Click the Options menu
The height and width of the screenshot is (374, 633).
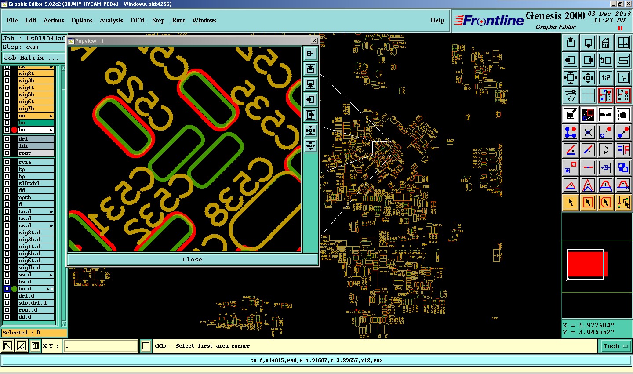(x=82, y=20)
